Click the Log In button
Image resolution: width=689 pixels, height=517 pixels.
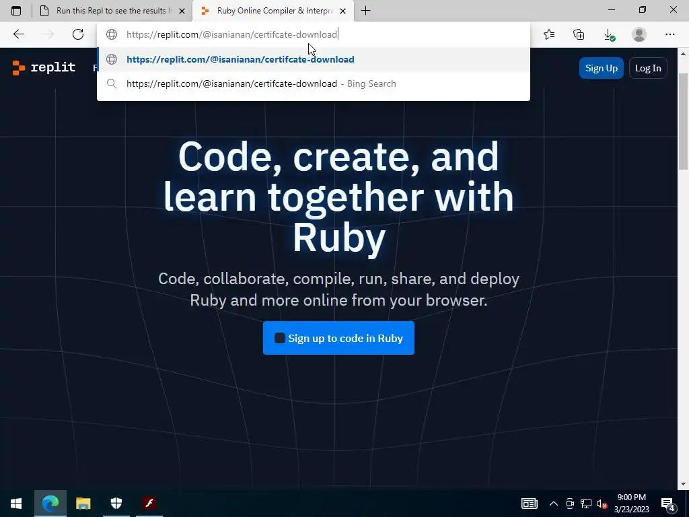point(648,68)
